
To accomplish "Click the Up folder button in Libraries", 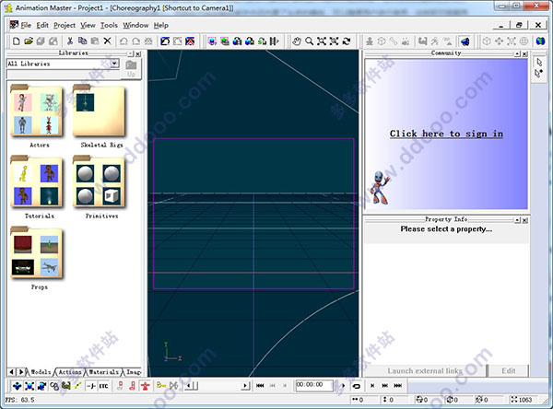I will [131, 69].
